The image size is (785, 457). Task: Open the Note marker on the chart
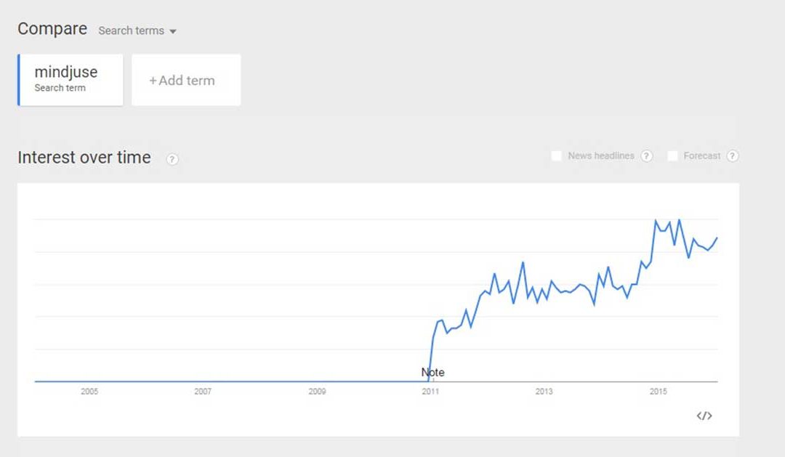coord(432,373)
